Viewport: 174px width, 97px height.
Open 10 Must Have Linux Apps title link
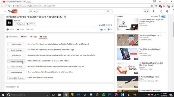(151, 20)
